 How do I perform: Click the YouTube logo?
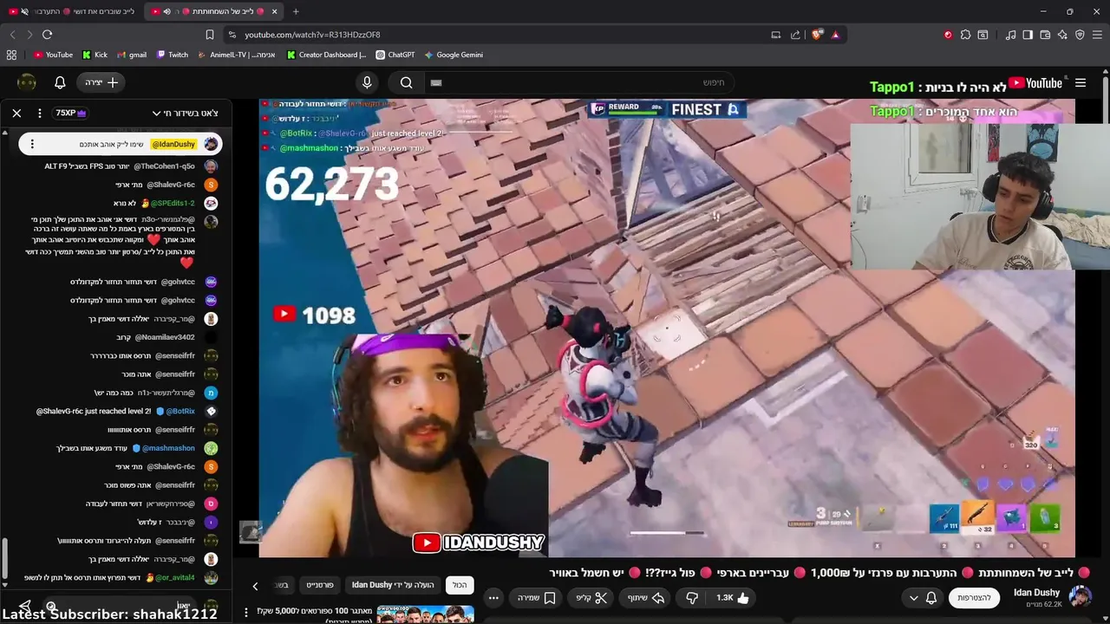tap(1035, 83)
